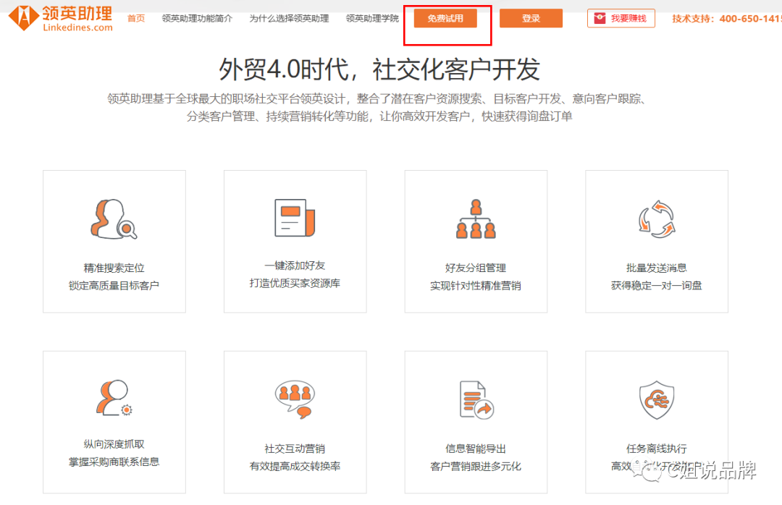Open the 领英助理学院 section
782x505 pixels.
tap(371, 19)
